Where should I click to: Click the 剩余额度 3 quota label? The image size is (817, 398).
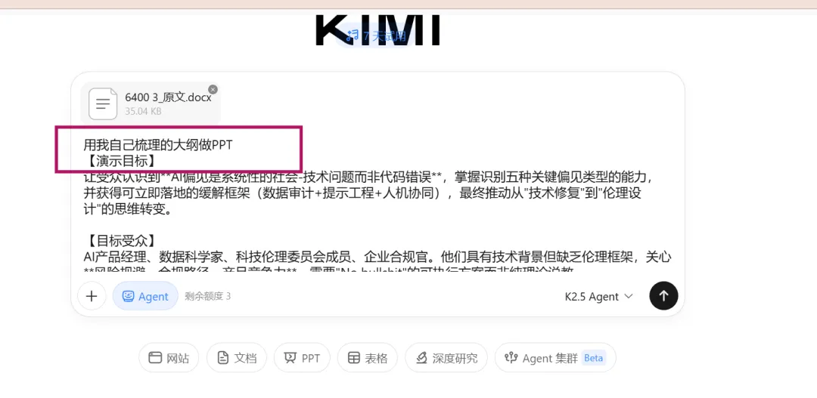click(x=208, y=296)
